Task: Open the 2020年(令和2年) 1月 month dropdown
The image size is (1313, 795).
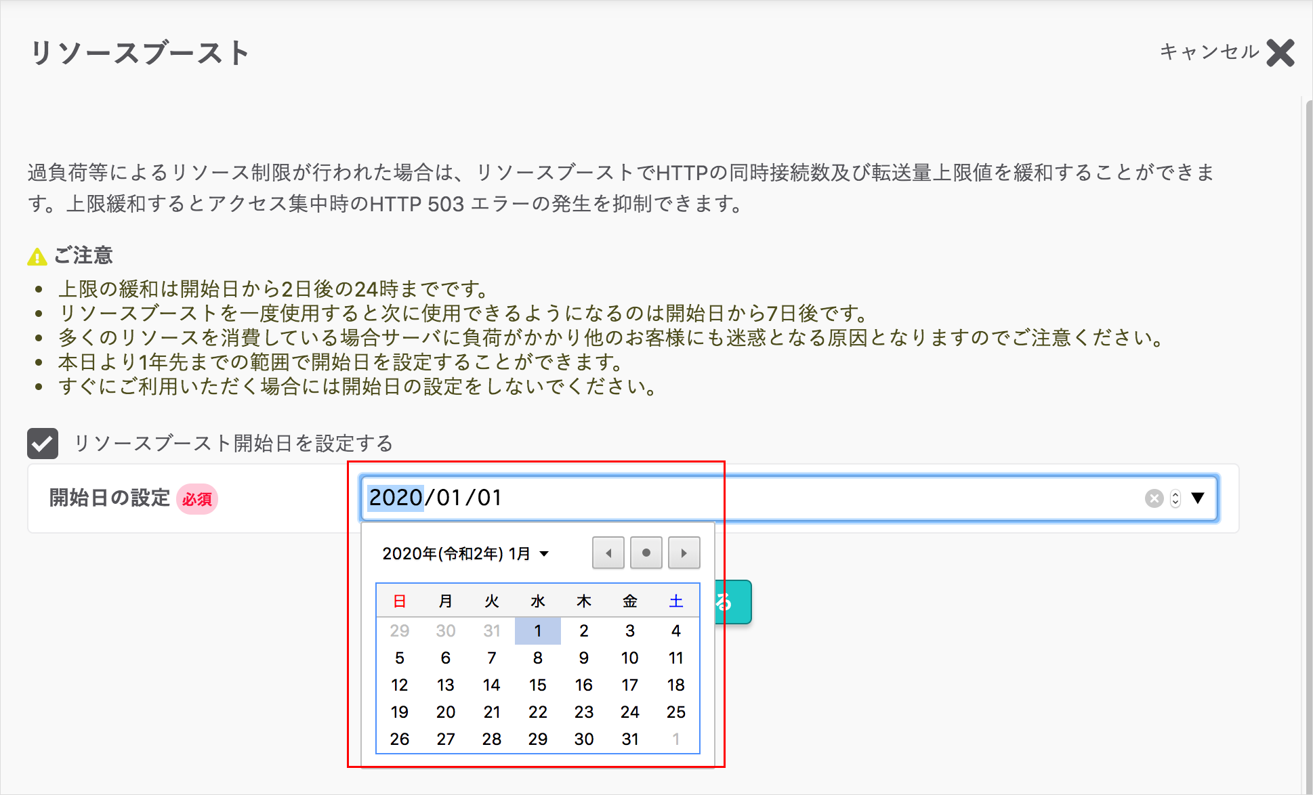Action: (465, 553)
